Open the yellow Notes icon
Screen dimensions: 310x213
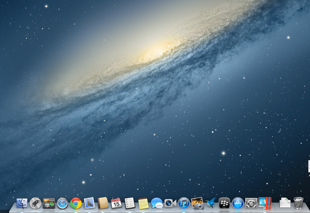(143, 203)
